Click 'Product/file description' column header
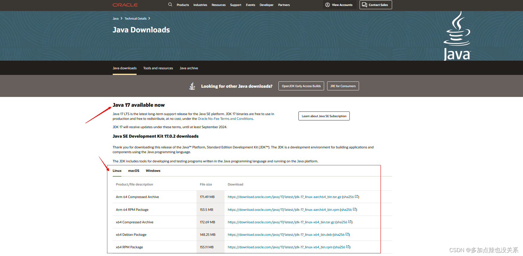Image resolution: width=523 pixels, height=256 pixels. click(134, 184)
